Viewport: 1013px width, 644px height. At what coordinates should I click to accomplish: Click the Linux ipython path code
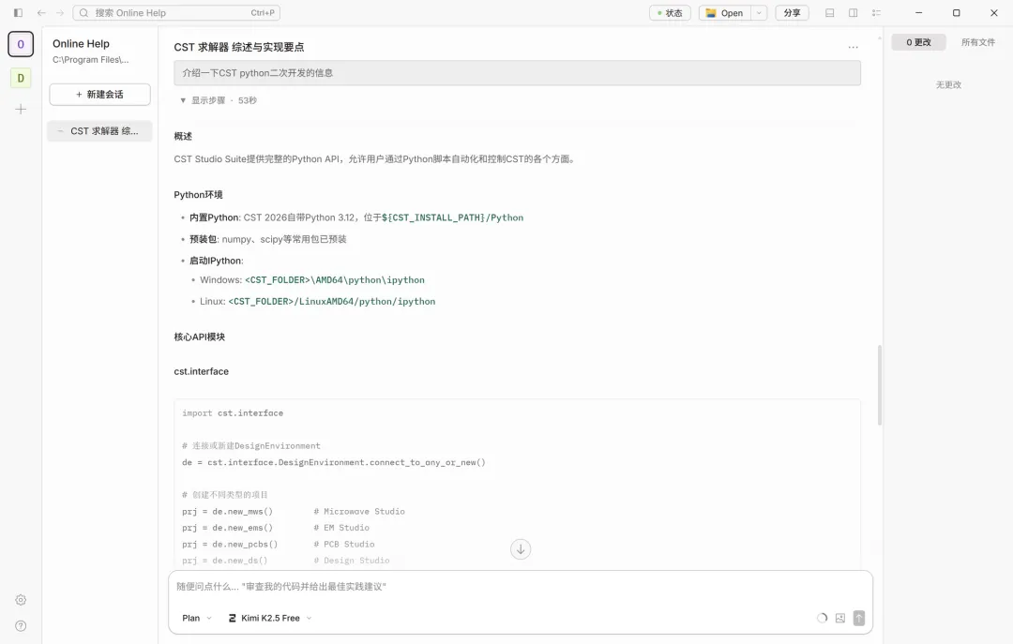point(331,302)
